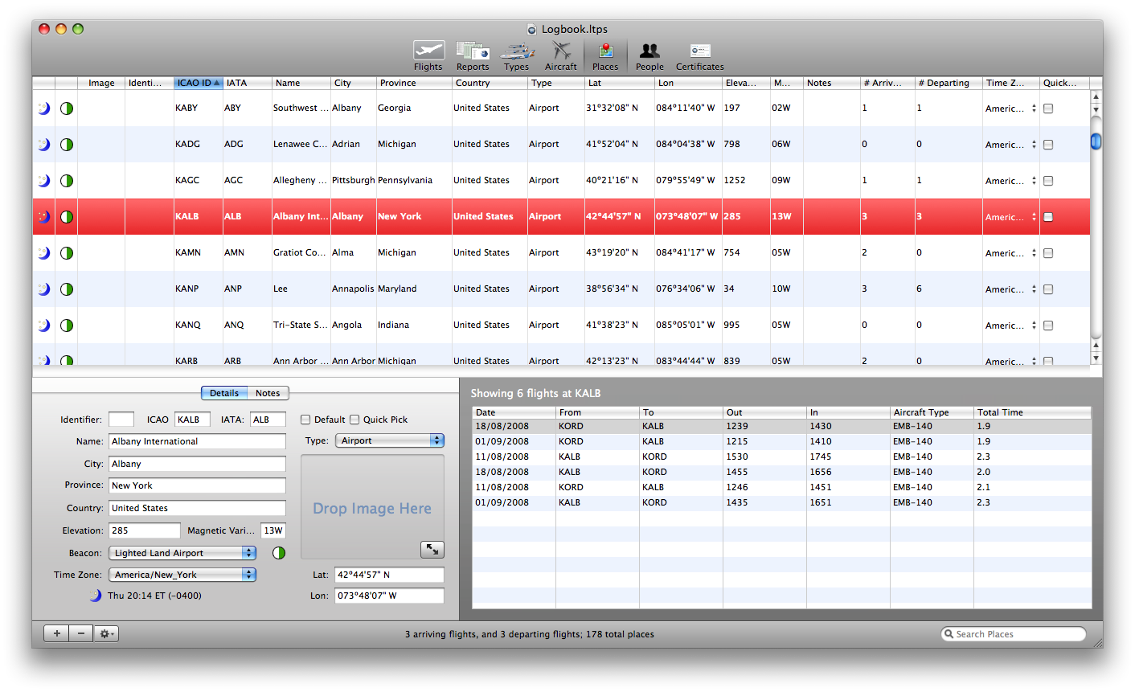Switch to the Notes tab
The height and width of the screenshot is (692, 1135).
[268, 393]
